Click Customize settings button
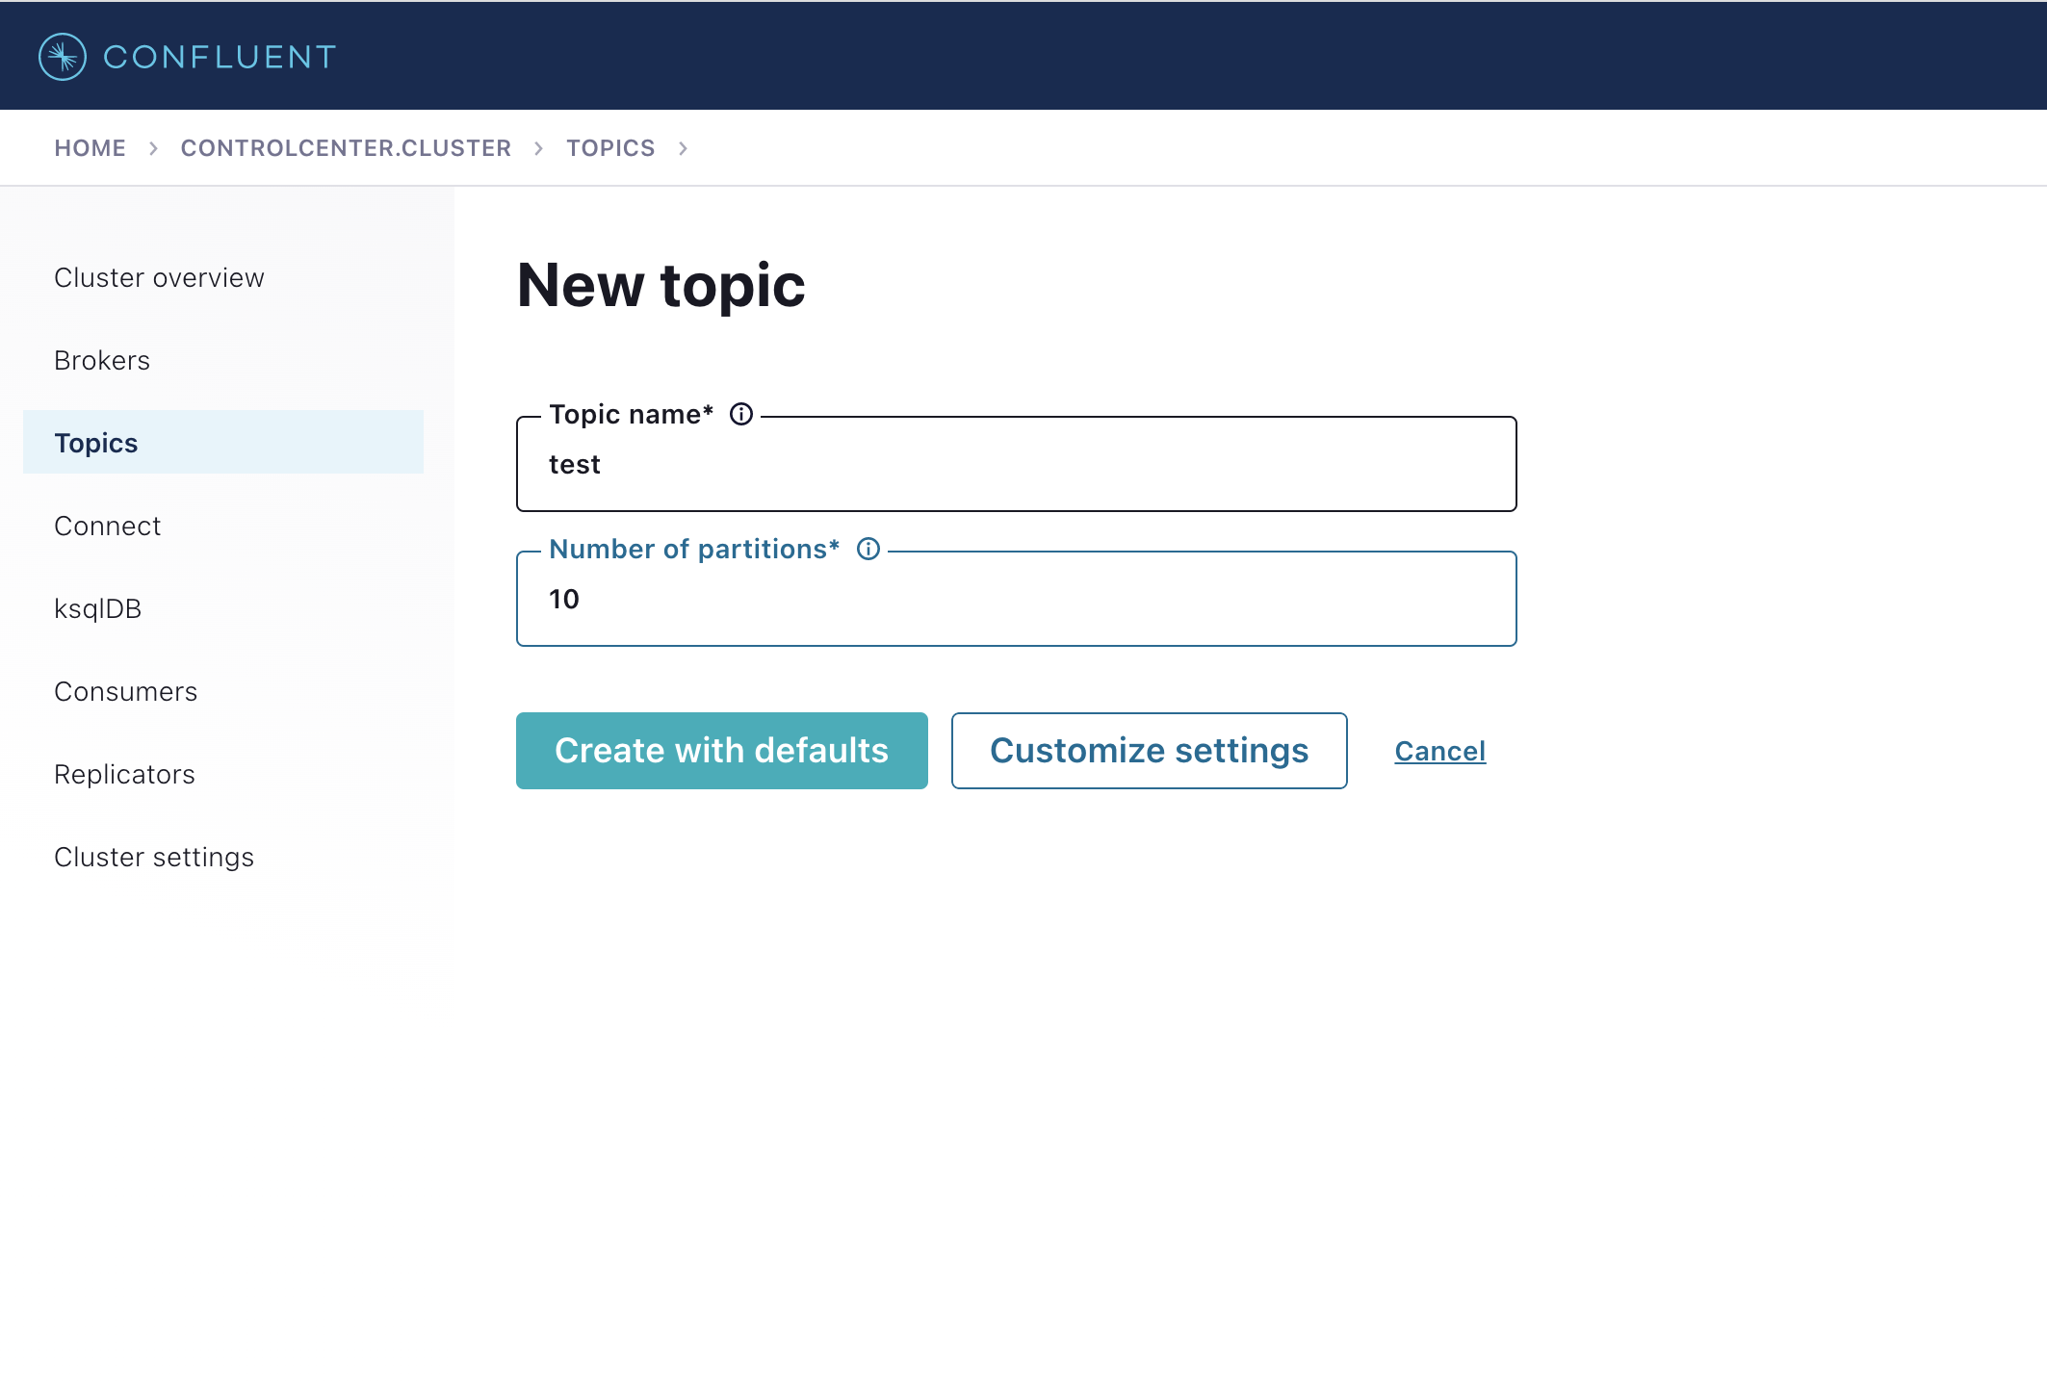This screenshot has width=2047, height=1388. pos(1149,751)
